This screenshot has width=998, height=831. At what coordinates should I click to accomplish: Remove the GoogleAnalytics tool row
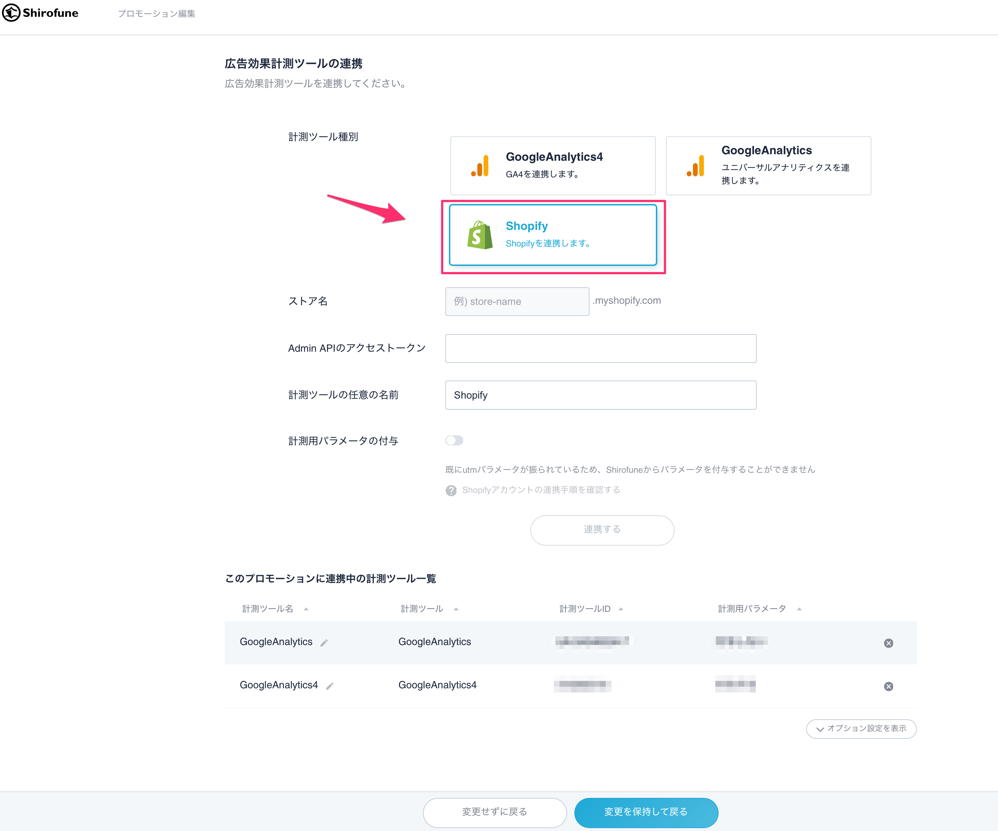(x=888, y=643)
